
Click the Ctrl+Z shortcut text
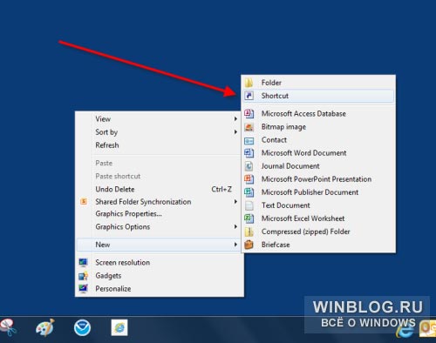pos(221,189)
